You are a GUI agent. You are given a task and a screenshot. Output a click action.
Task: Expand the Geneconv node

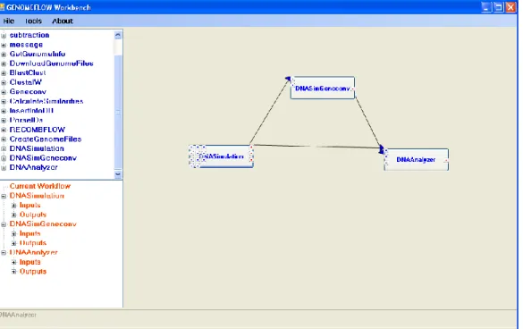[x=4, y=92]
